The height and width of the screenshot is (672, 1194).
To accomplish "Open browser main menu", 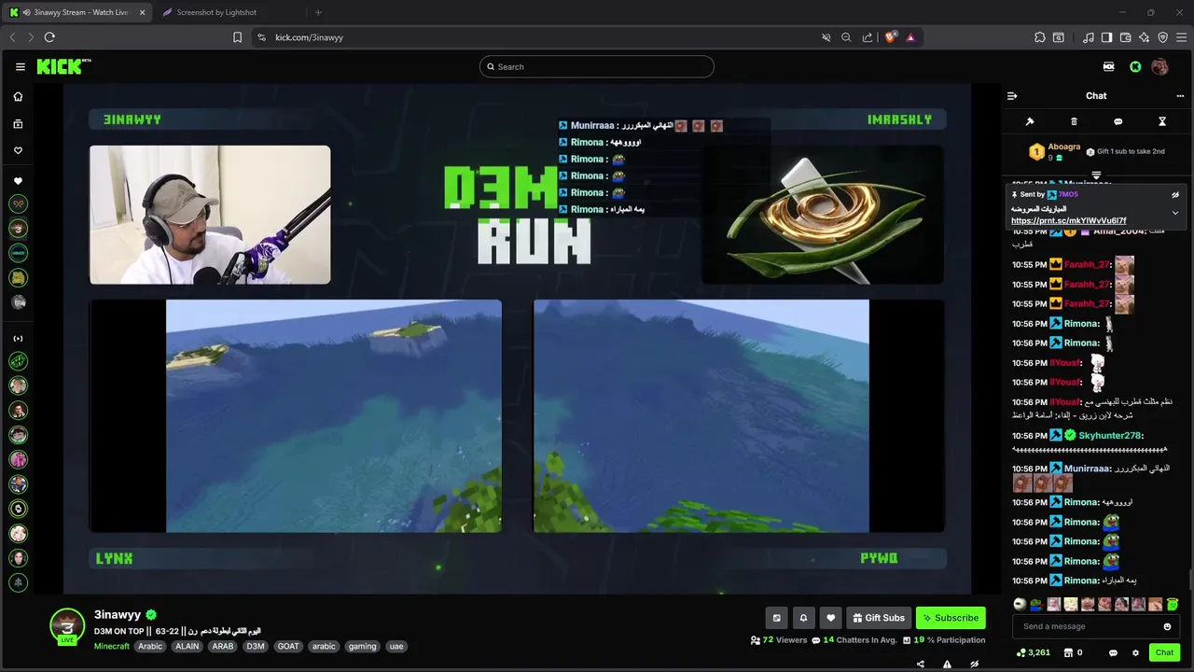I will click(1181, 37).
